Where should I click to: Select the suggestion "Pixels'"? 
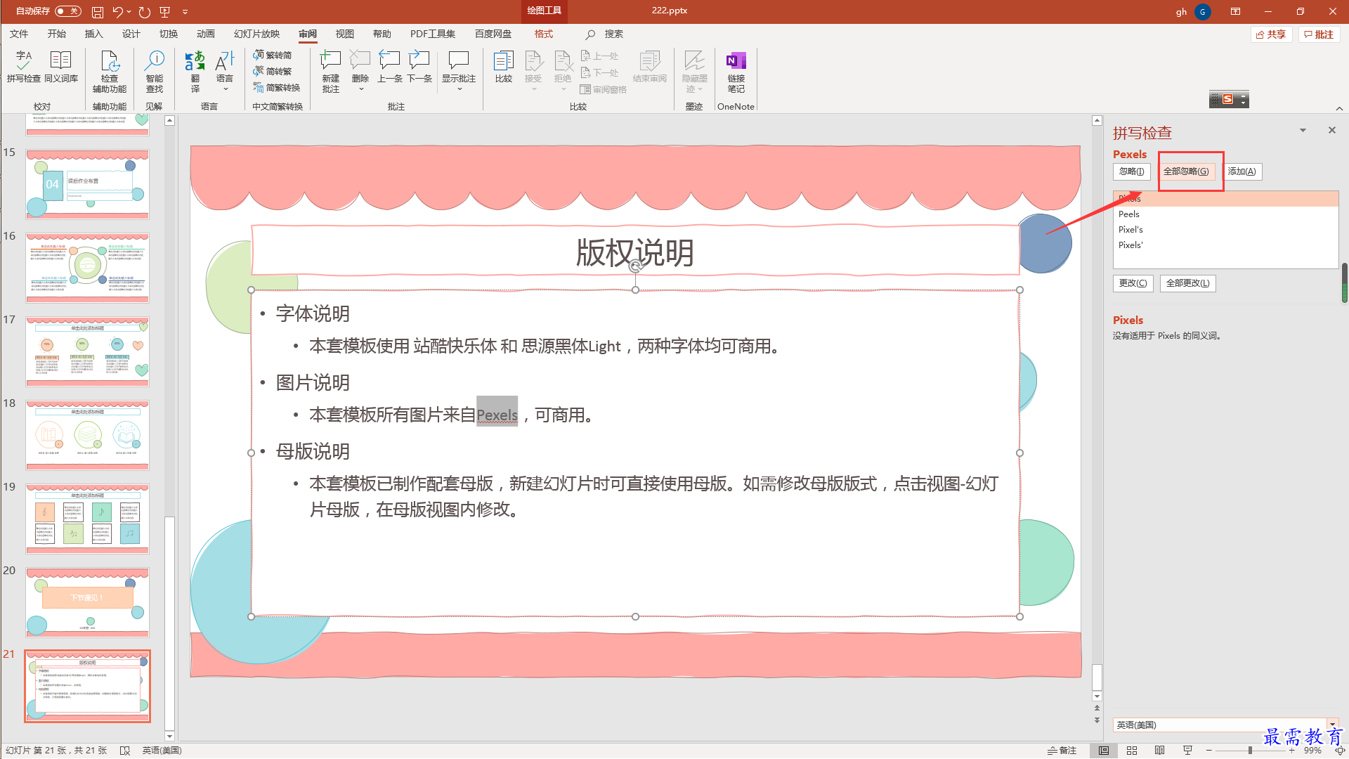click(x=1225, y=245)
